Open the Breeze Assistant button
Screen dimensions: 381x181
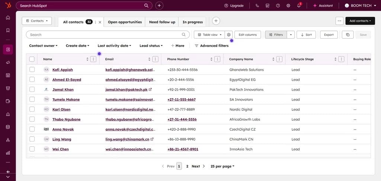[x=323, y=6]
